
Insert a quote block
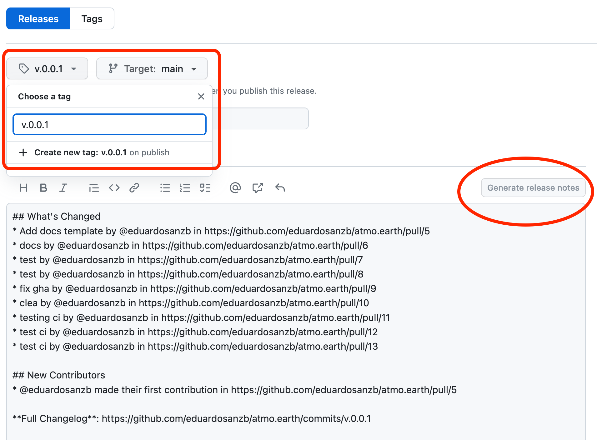tap(94, 188)
